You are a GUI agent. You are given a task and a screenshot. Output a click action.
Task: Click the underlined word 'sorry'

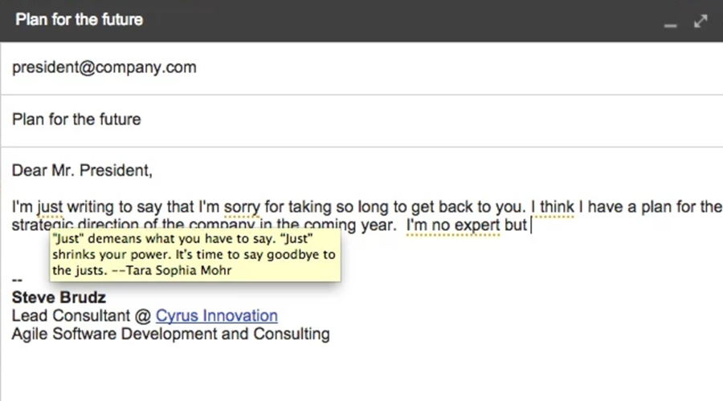coord(241,207)
